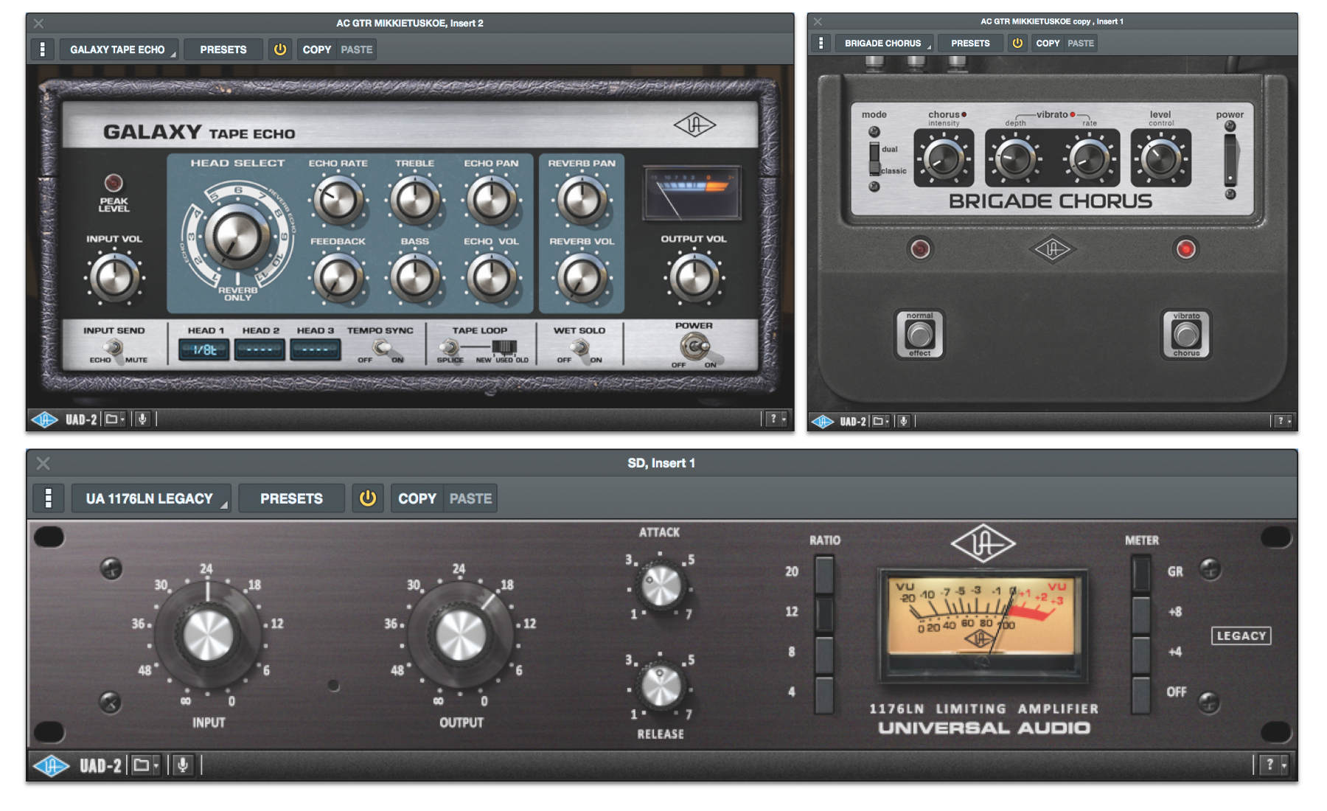
Task: Click the vibrato depth knob on Brigade Chorus
Action: [1015, 159]
